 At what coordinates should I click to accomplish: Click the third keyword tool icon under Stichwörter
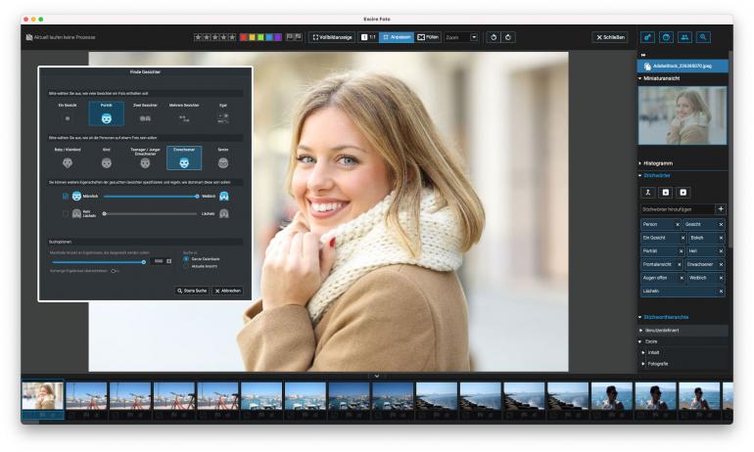point(683,192)
